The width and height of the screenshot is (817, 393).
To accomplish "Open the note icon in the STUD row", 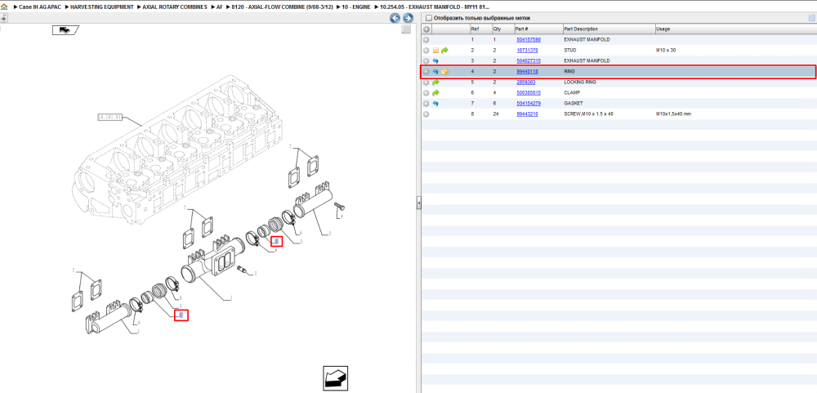I will tap(435, 51).
